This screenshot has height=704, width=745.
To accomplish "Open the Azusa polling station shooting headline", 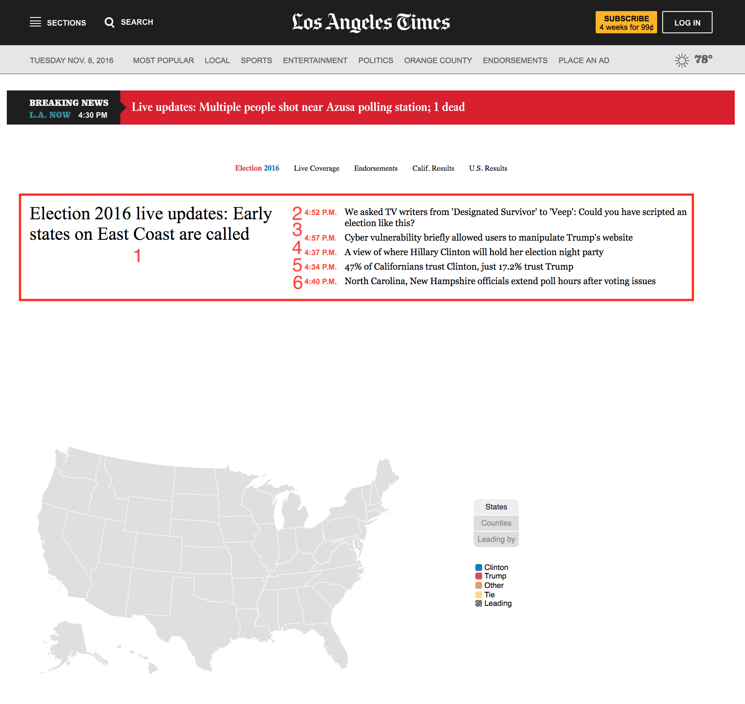I will tap(298, 107).
